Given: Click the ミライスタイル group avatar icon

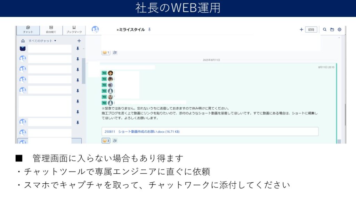Looking at the screenshot, I should pyautogui.click(x=95, y=30).
